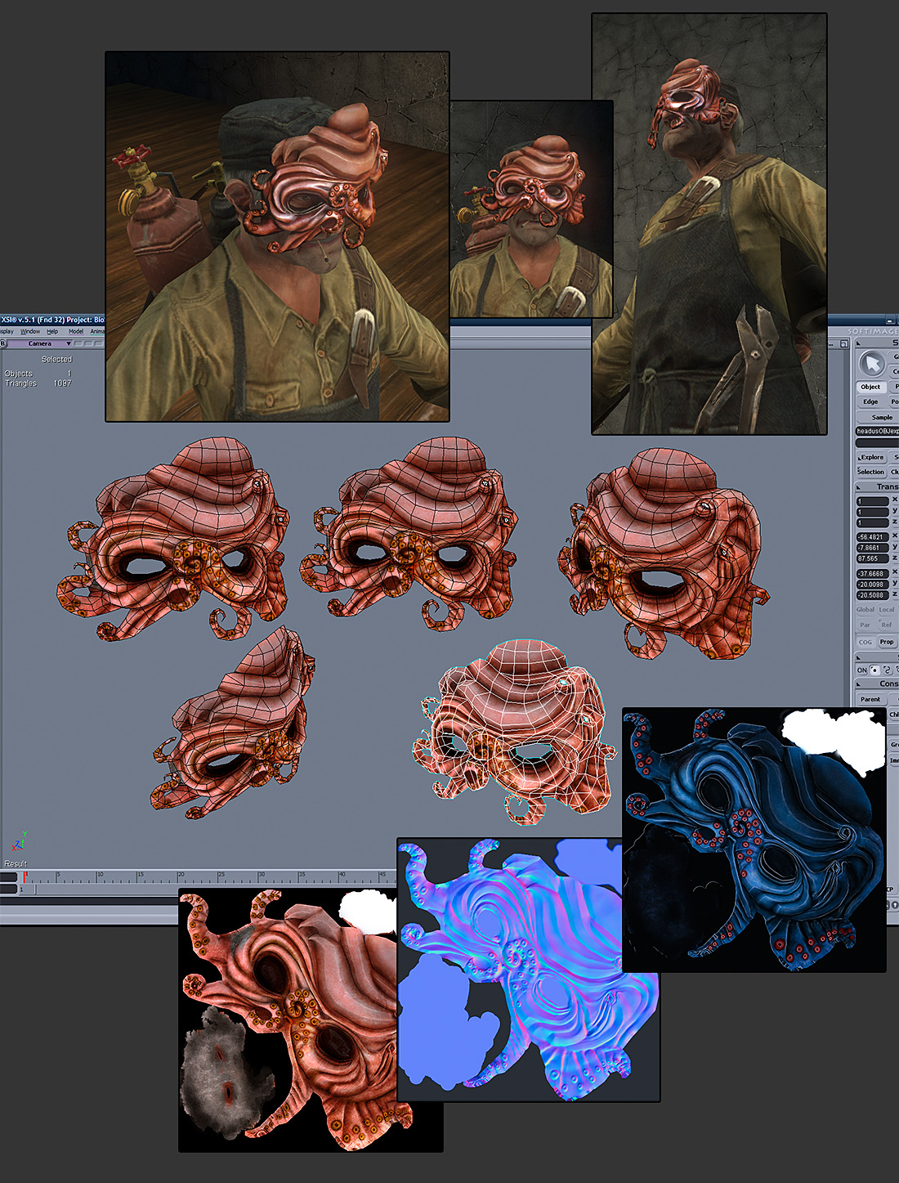The height and width of the screenshot is (1183, 899).
Task: Toggle Local transform mode
Action: [887, 610]
